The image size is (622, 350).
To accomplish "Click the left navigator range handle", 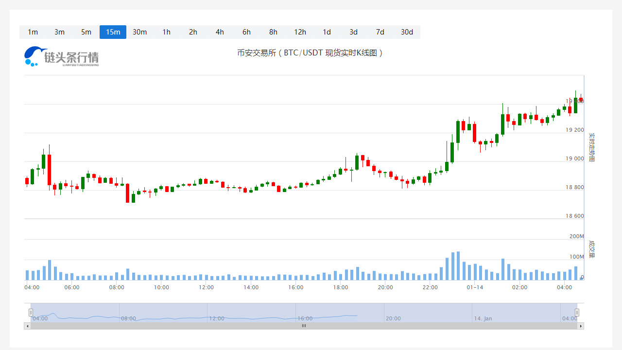I will click(x=31, y=312).
